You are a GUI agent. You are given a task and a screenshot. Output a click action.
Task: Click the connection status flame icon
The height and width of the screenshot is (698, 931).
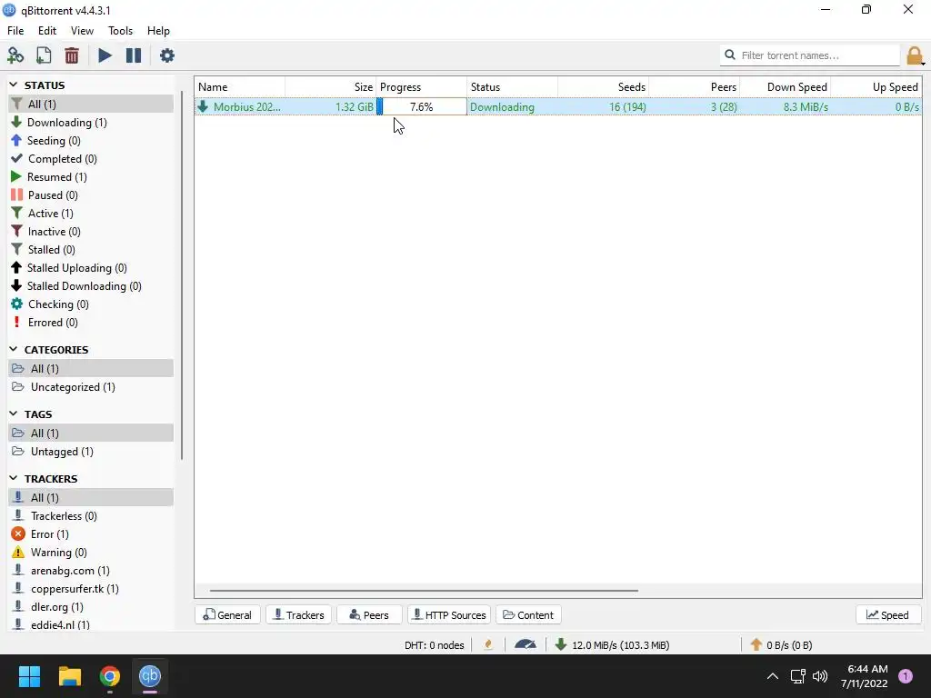488,644
